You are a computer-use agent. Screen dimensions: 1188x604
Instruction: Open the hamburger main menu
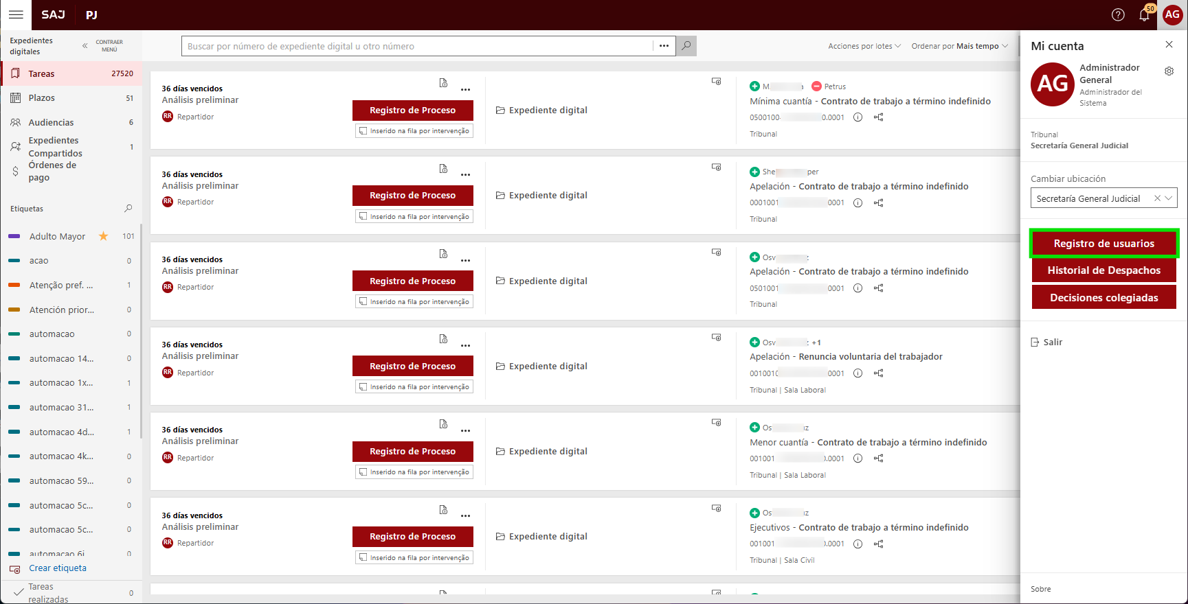click(16, 14)
